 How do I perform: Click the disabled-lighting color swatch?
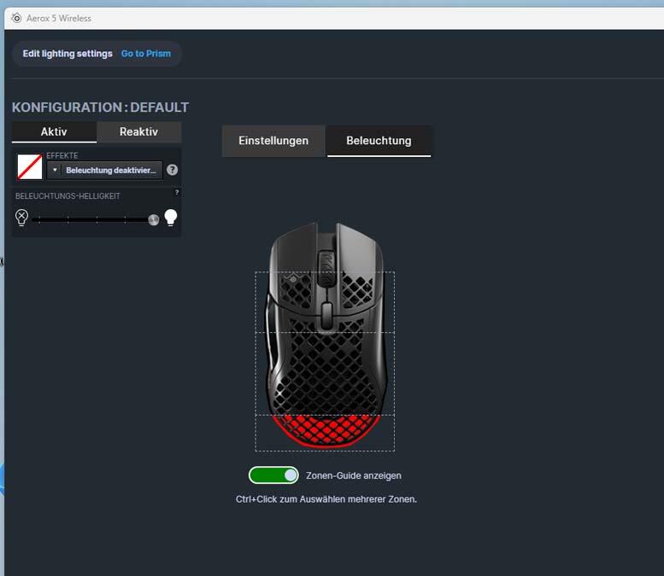pos(30,166)
